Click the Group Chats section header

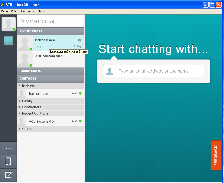coord(50,71)
